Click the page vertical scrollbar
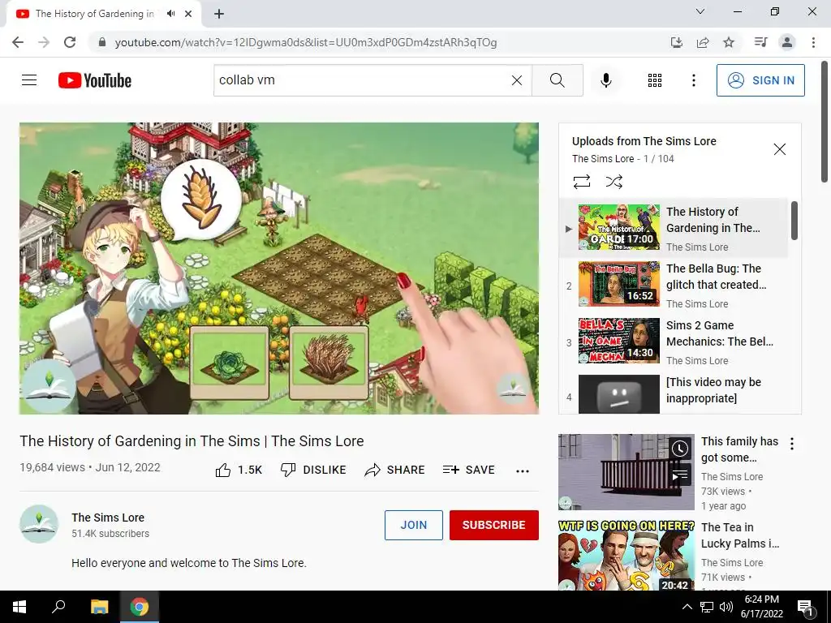This screenshot has height=623, width=831. [825, 122]
